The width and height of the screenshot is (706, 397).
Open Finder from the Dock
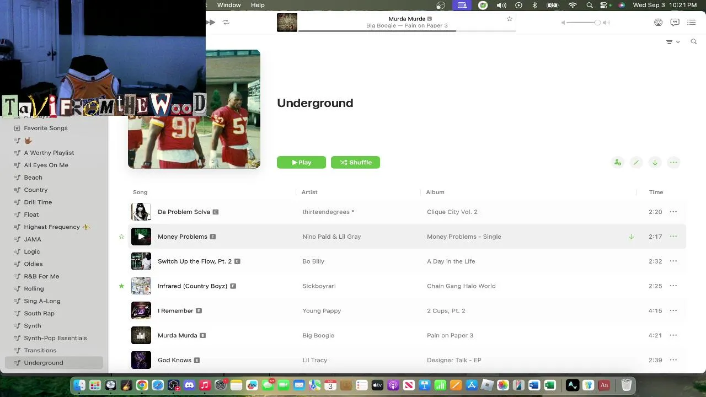click(79, 385)
